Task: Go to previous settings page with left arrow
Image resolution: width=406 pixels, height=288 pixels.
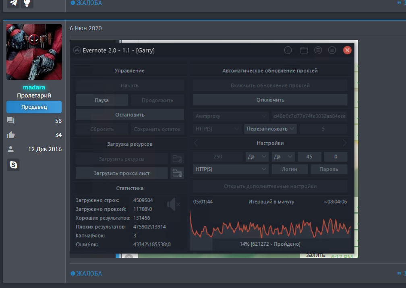Action: point(196,143)
